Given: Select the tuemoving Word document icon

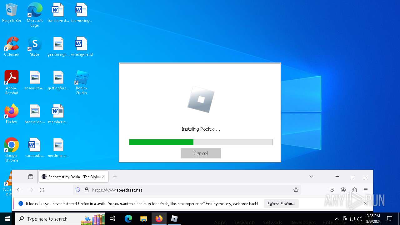Looking at the screenshot, I should point(82,13).
